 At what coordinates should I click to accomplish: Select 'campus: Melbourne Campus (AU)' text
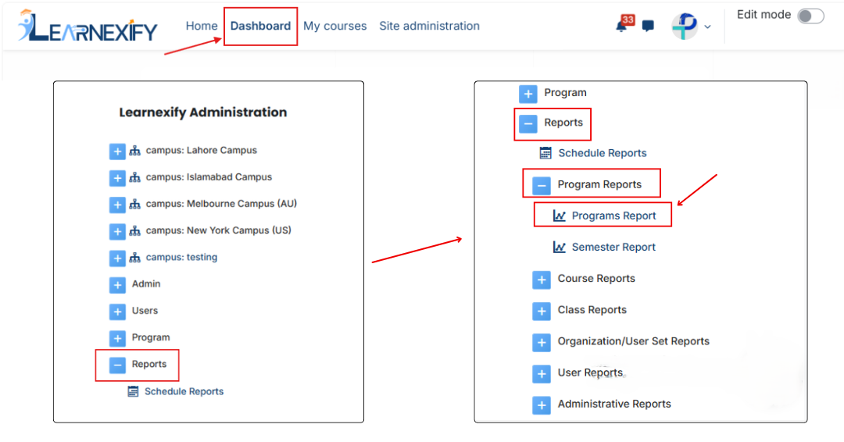coord(221,204)
